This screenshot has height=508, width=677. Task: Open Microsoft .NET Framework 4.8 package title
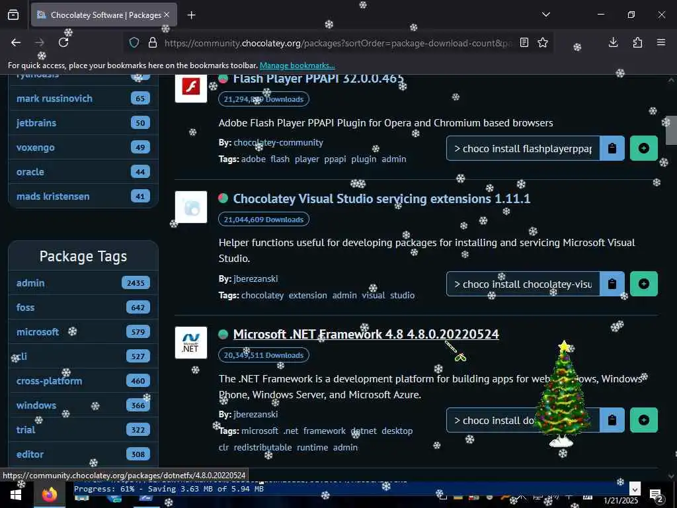366,334
